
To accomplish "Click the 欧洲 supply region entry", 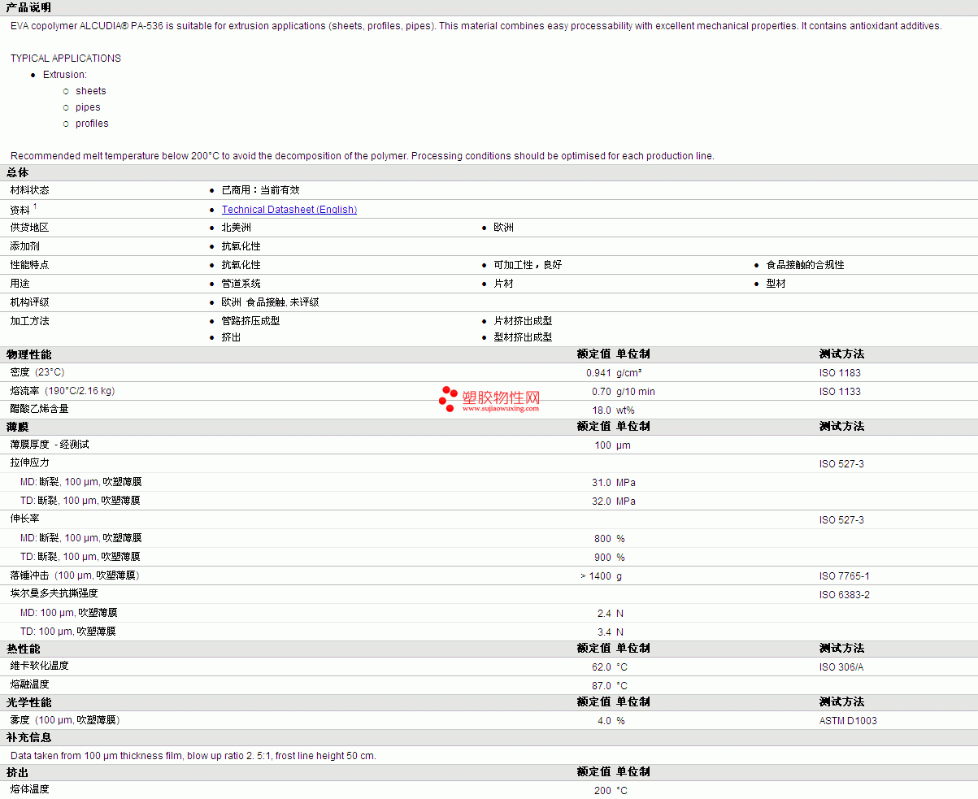I will (x=504, y=228).
